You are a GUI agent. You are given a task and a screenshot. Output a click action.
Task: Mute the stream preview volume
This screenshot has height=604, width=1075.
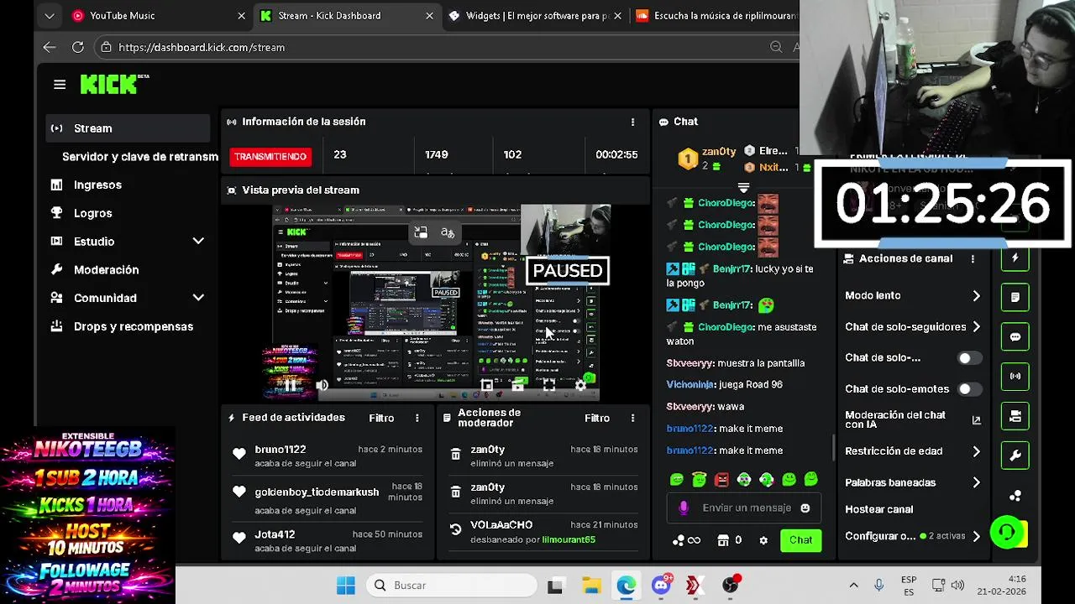pyautogui.click(x=322, y=385)
